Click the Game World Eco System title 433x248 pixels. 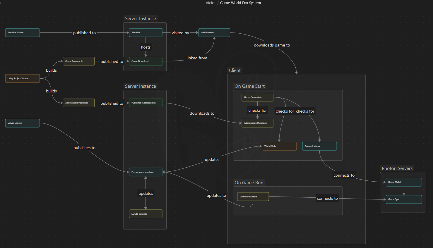tap(240, 3)
